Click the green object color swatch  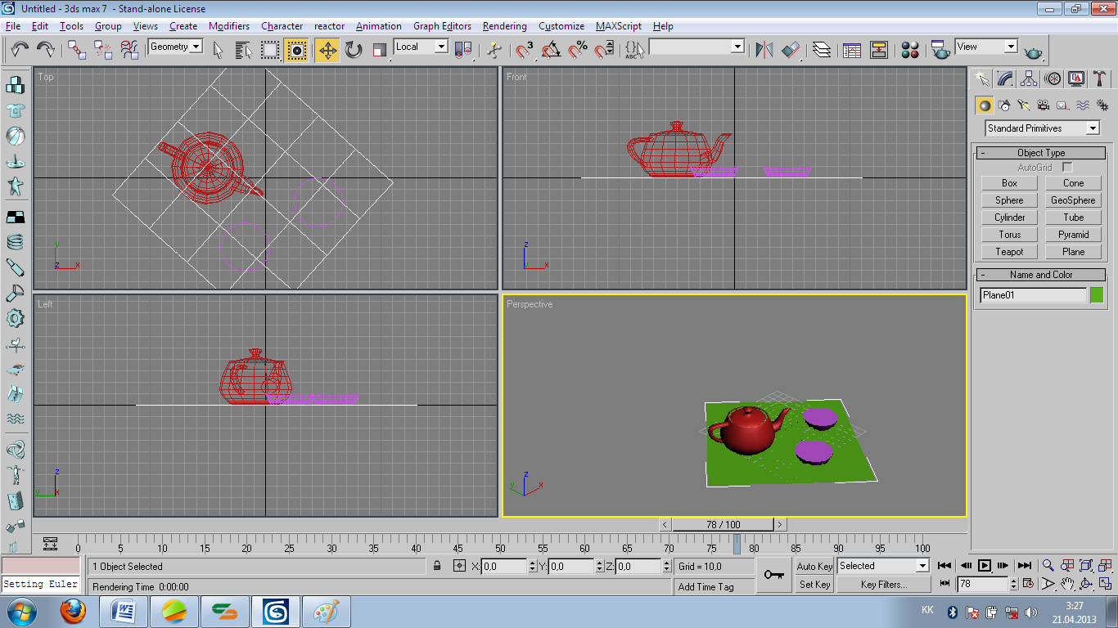point(1097,295)
